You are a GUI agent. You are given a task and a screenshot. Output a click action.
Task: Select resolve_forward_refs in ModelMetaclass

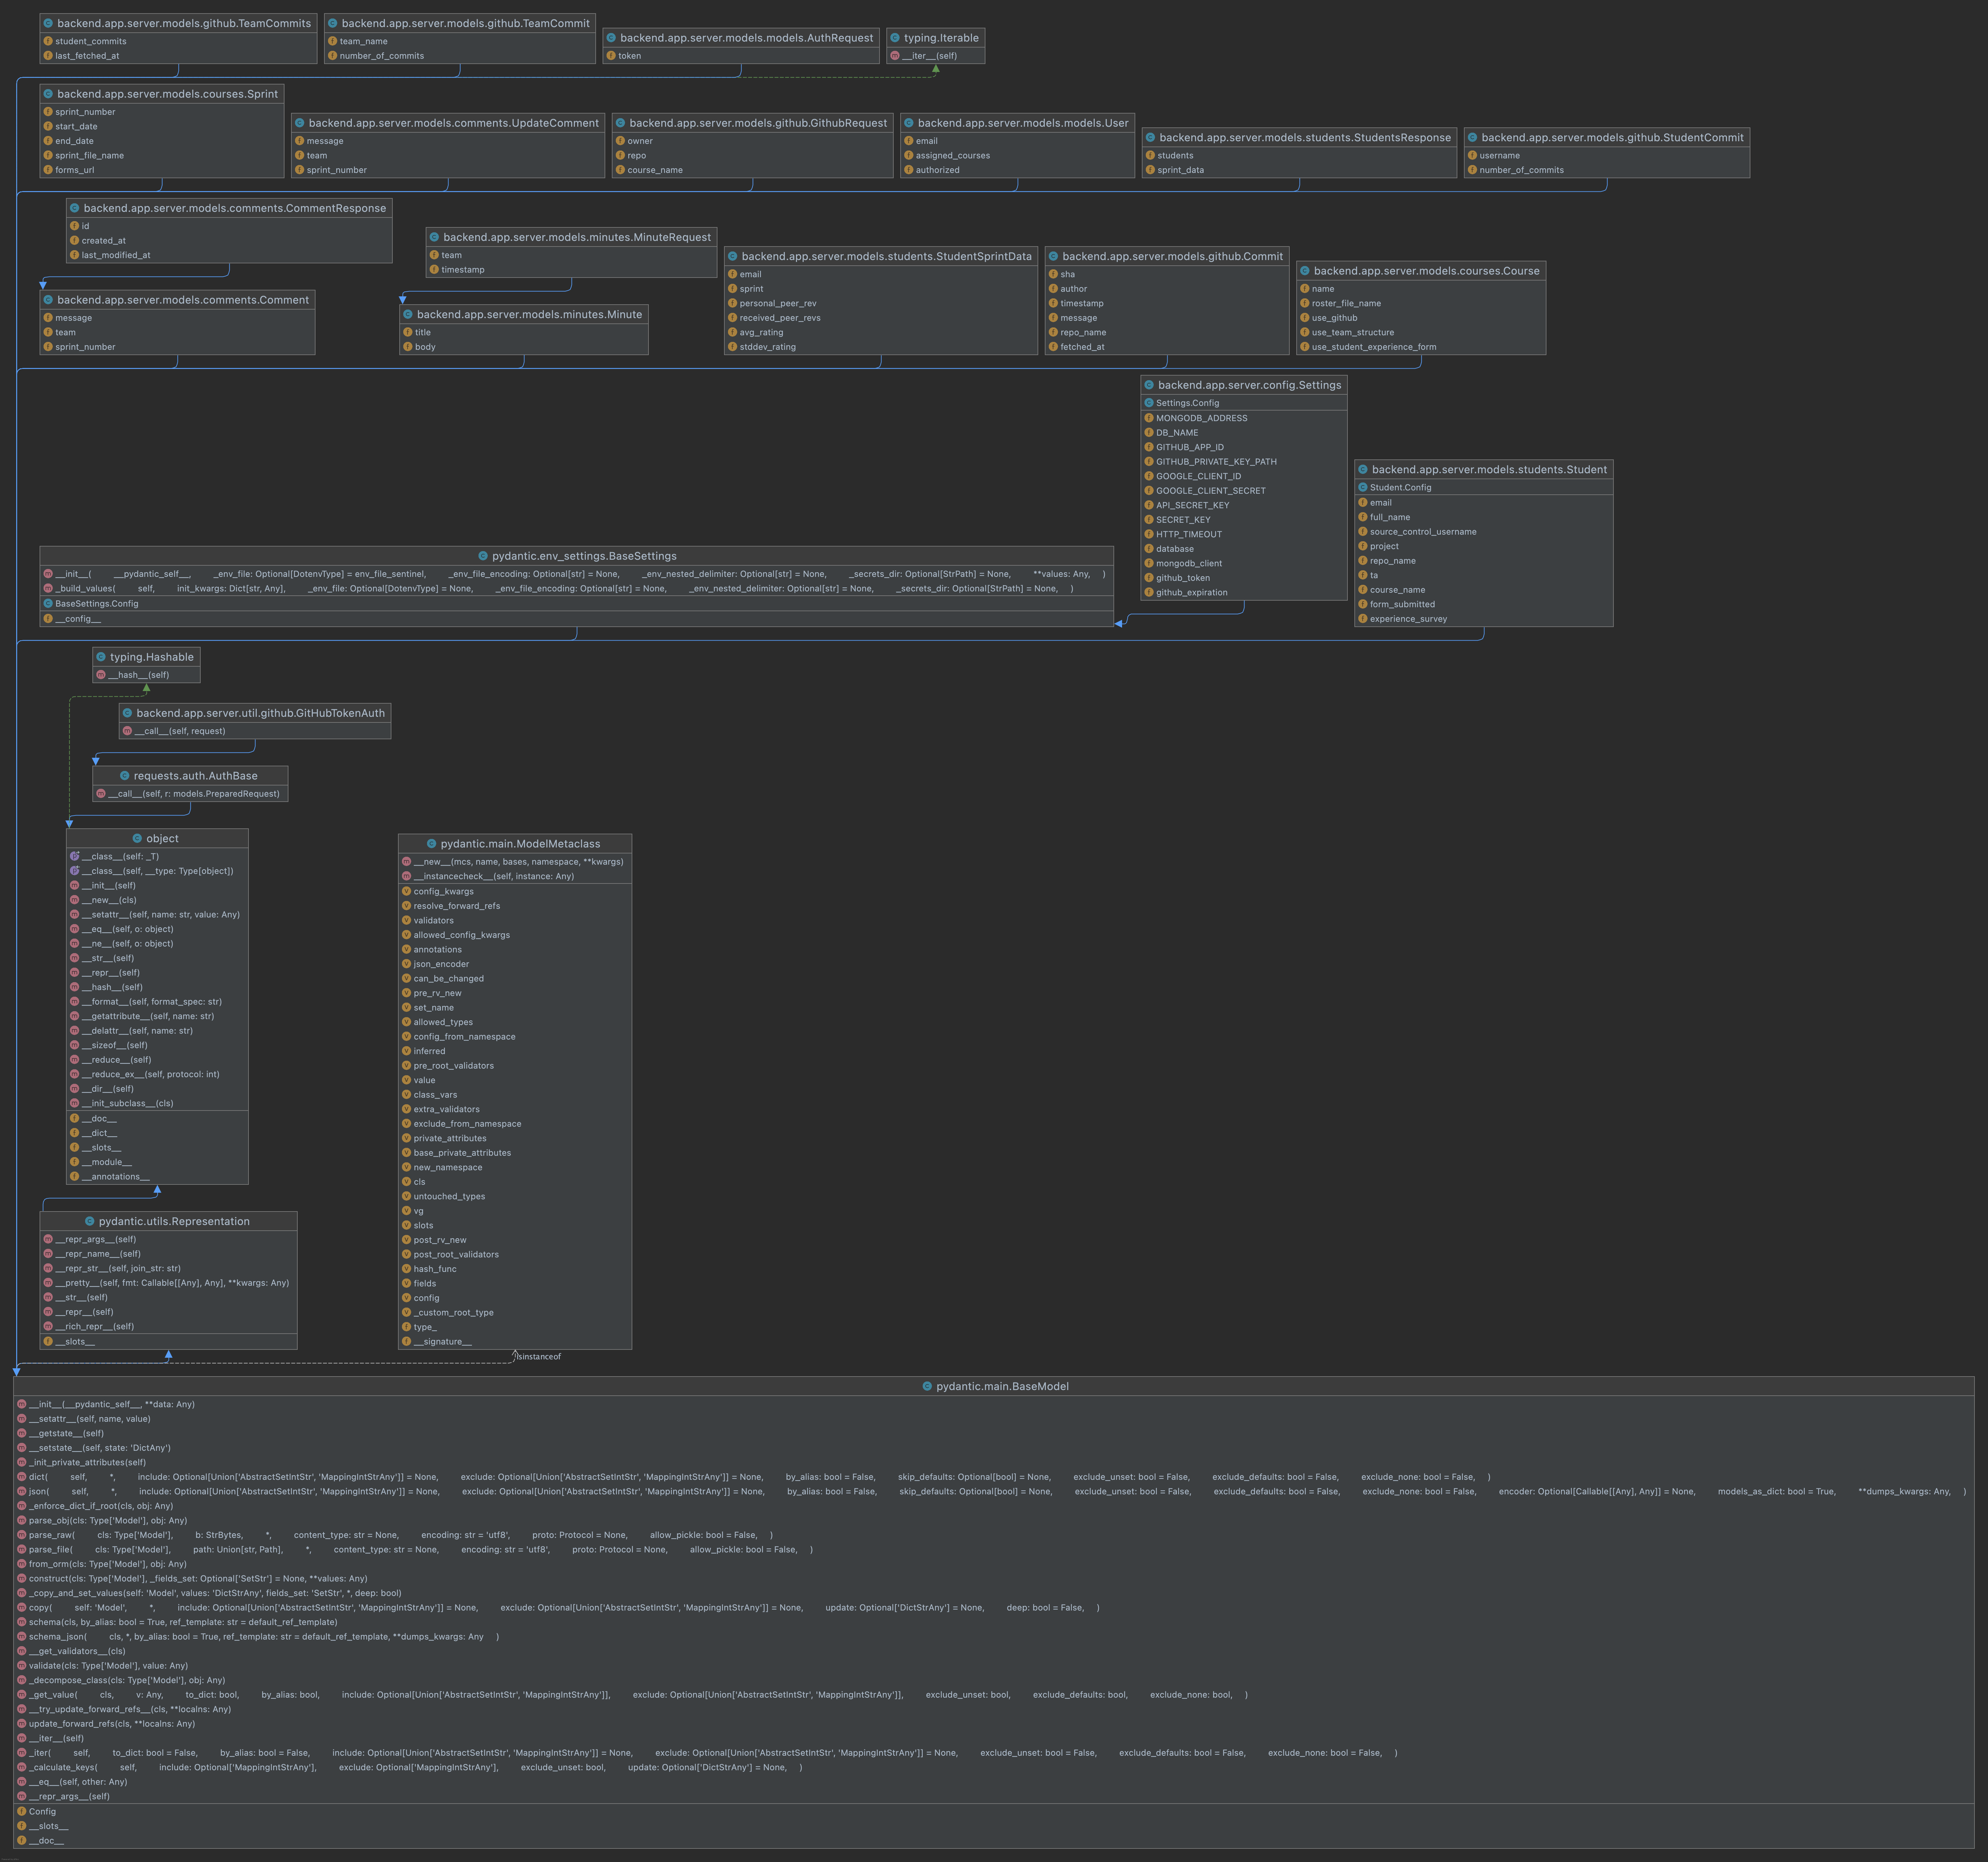[x=457, y=906]
